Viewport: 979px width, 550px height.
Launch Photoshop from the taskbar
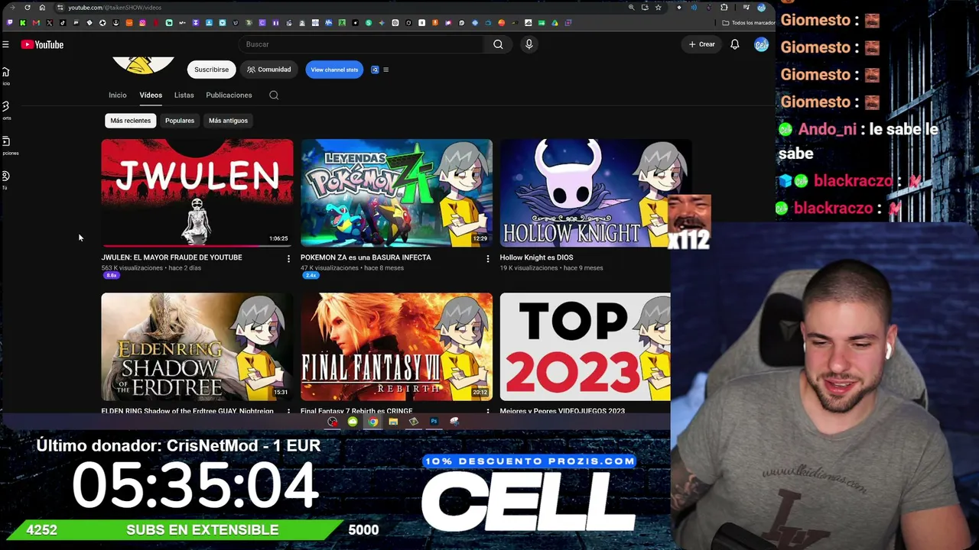434,422
